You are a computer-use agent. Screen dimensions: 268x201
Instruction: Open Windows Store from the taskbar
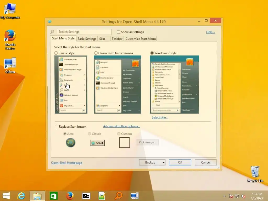(53, 196)
